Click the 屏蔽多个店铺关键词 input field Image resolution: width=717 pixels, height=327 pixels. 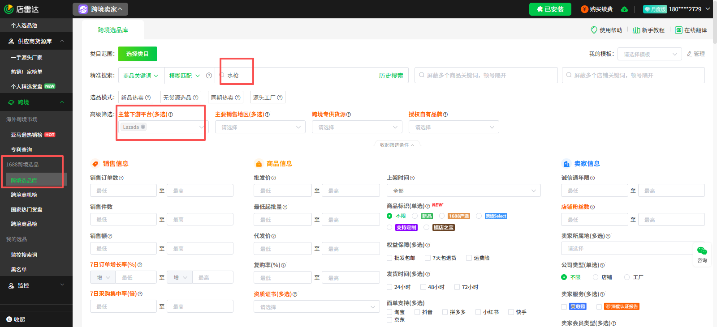point(633,75)
